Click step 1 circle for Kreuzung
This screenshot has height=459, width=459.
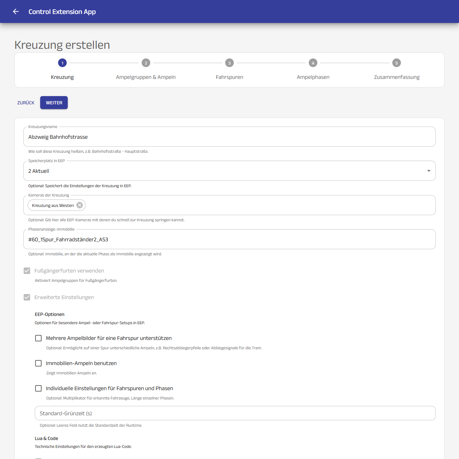(62, 63)
